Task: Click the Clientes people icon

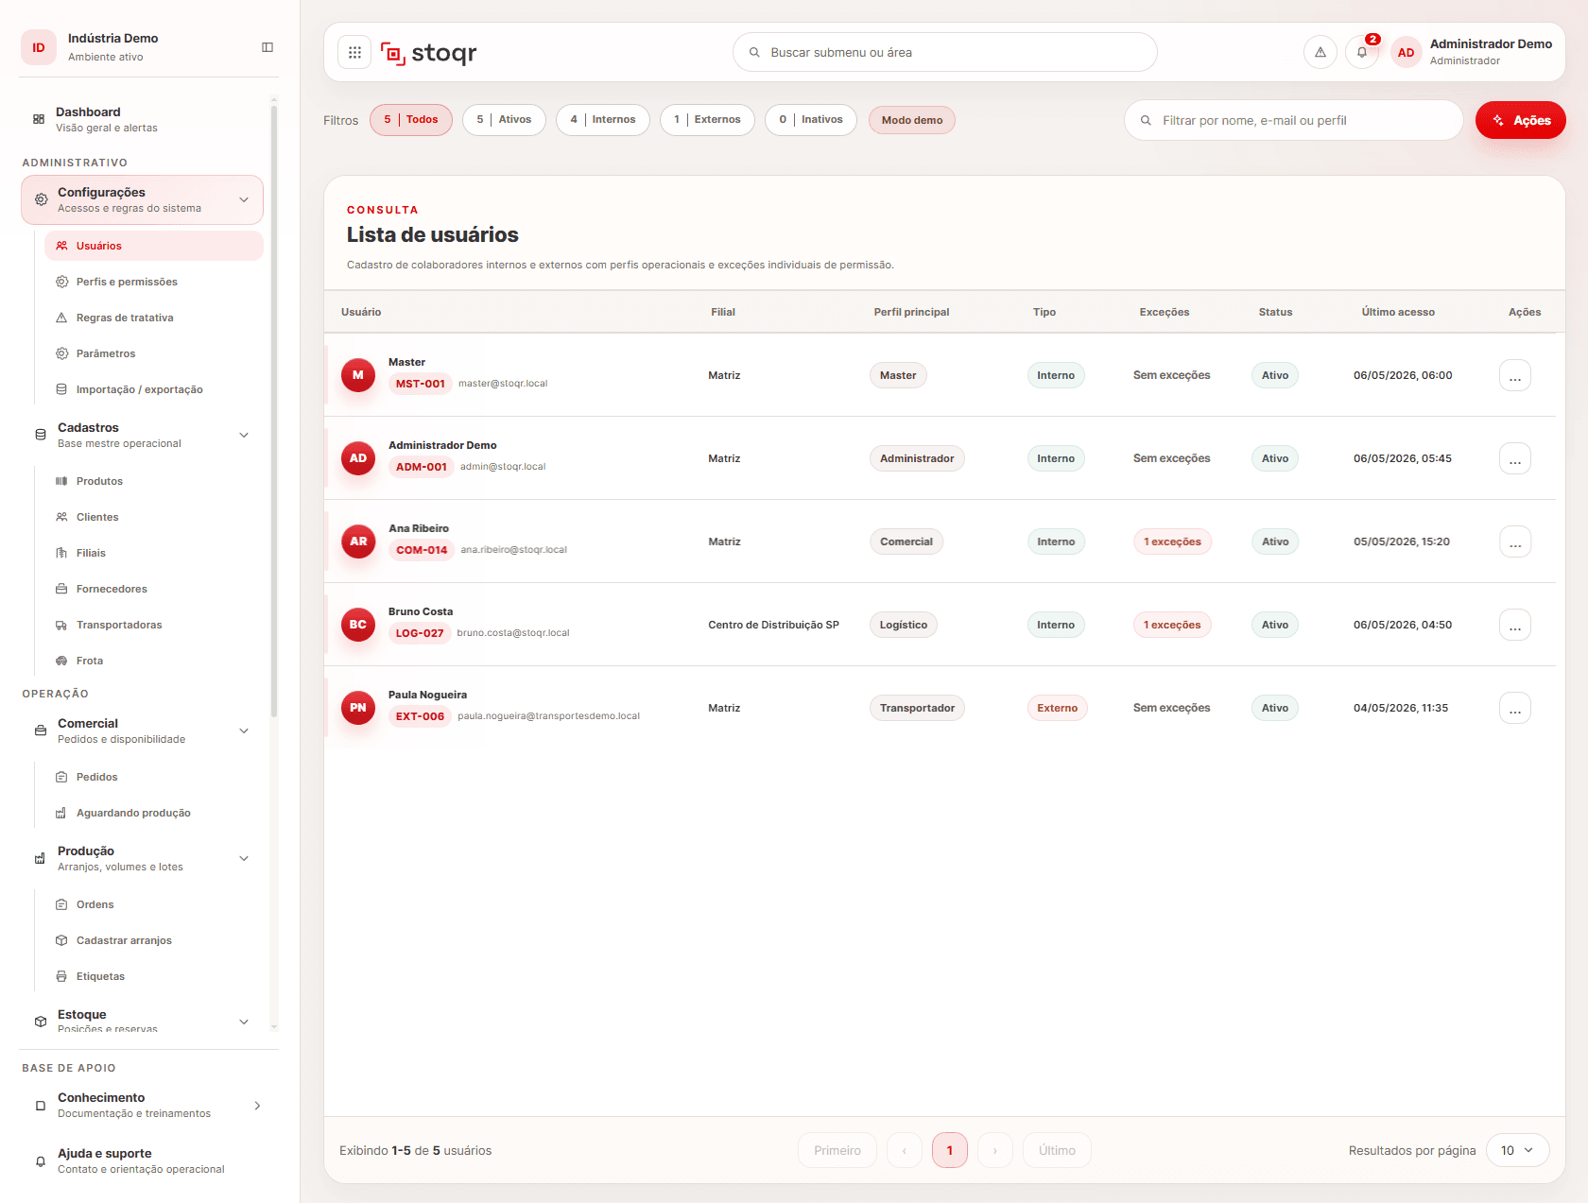Action: (x=61, y=517)
